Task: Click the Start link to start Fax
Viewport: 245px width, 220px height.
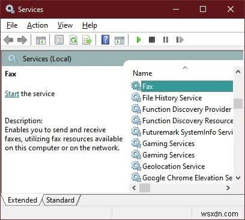Action: tap(12, 94)
